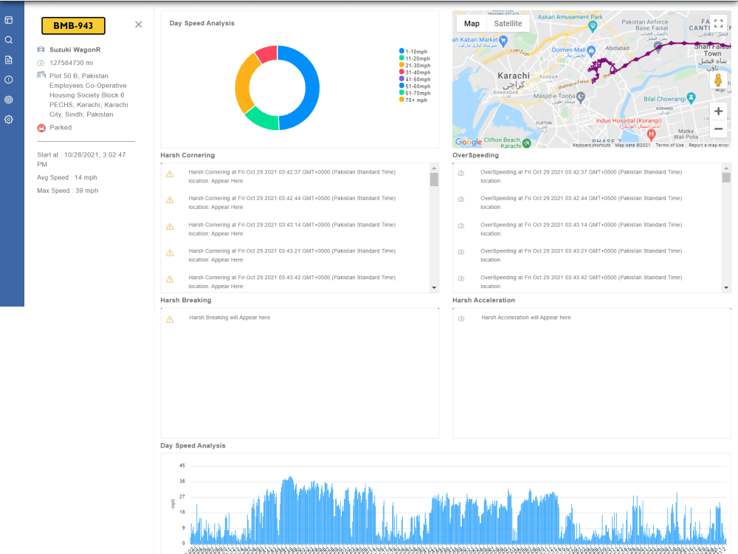This screenshot has width=738, height=554.
Task: Click warning icon of 03:42:44 Harsh Cornering event
Action: pyautogui.click(x=170, y=200)
